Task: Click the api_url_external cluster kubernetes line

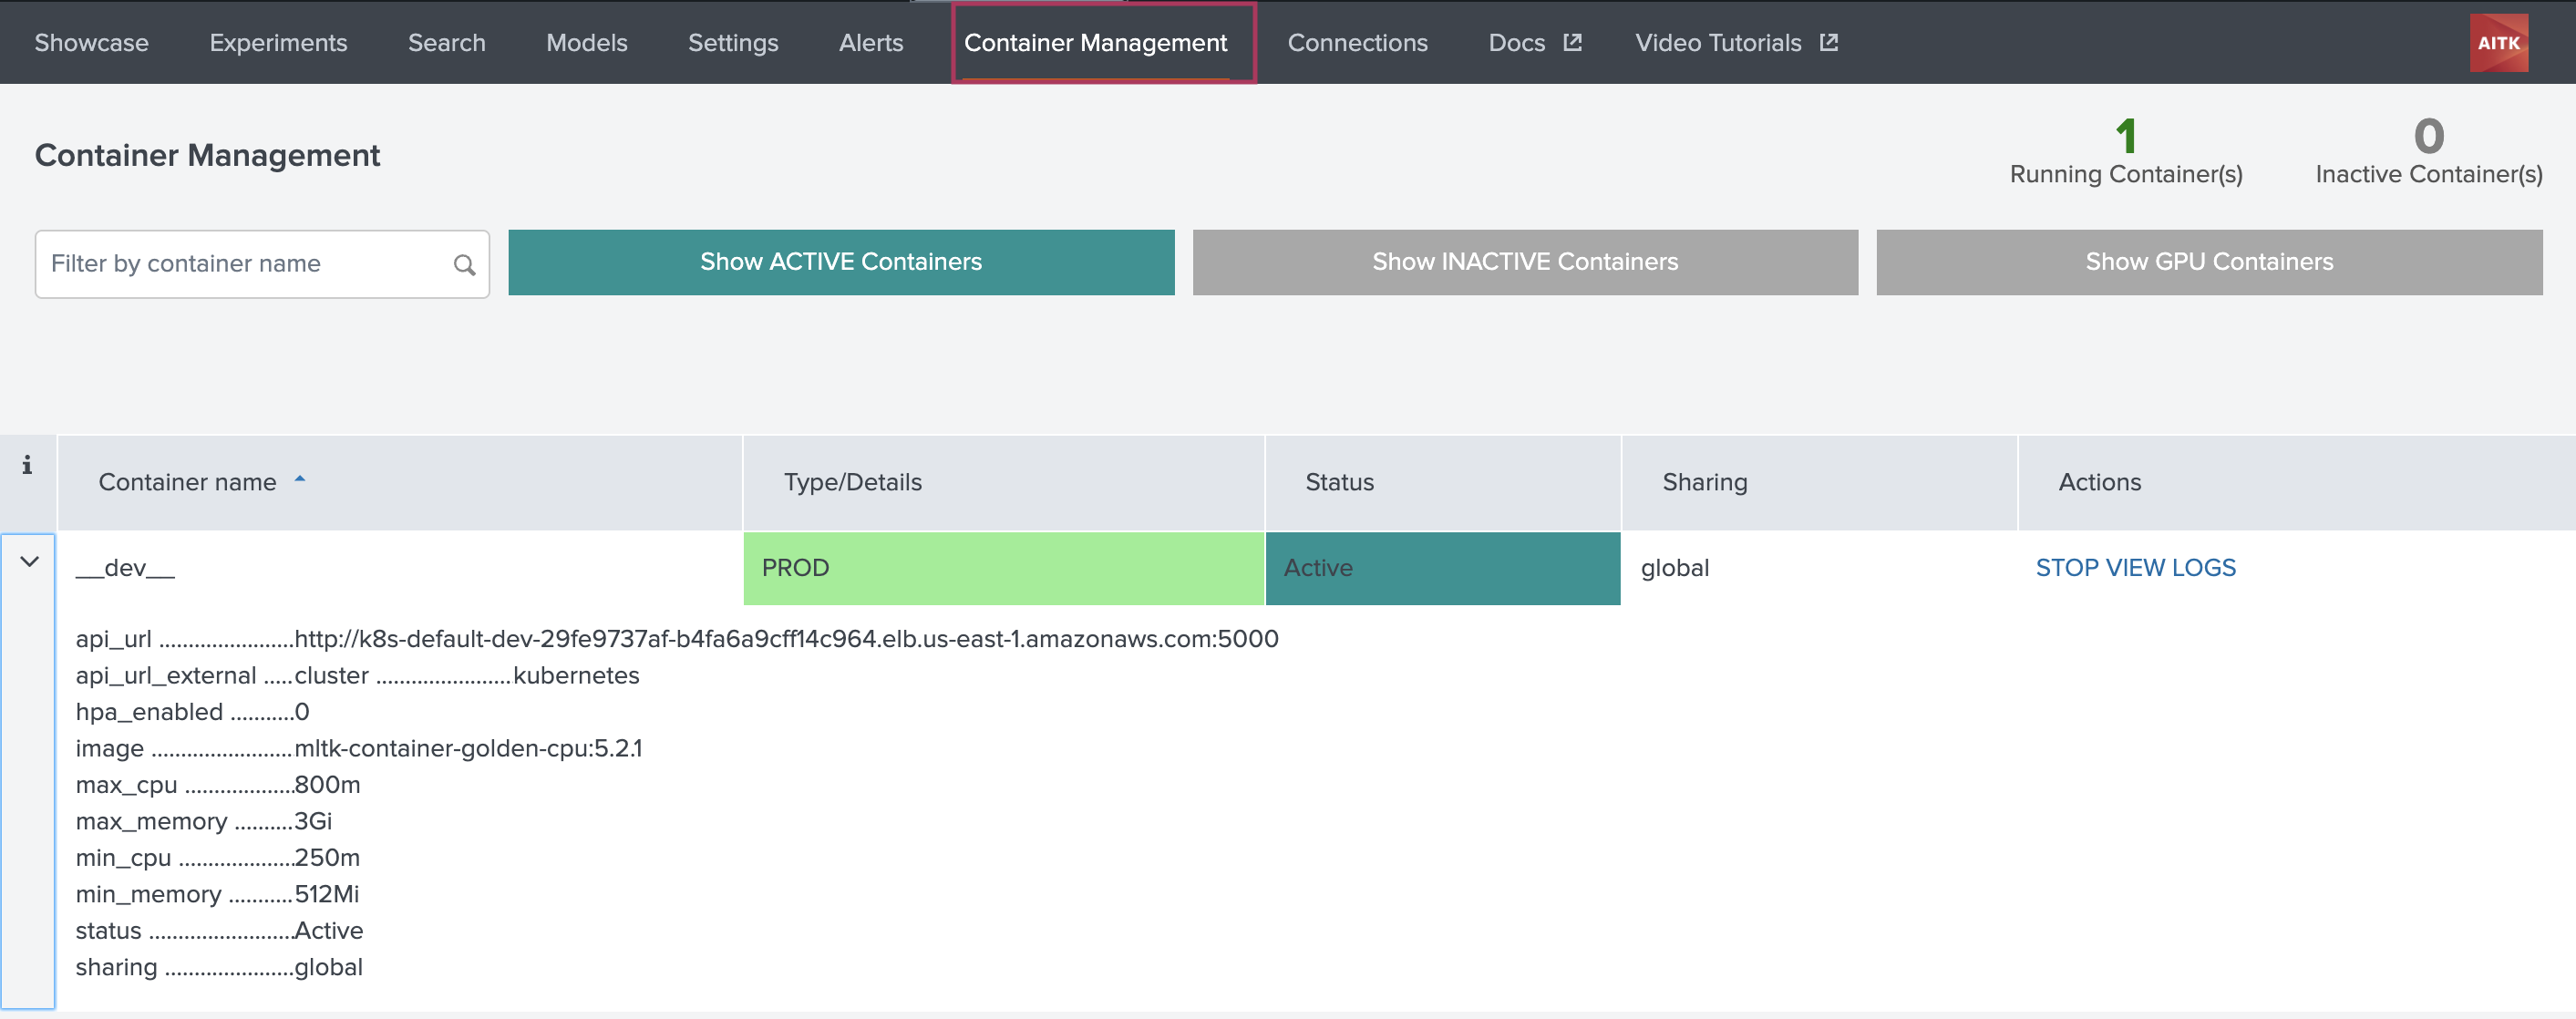Action: pos(357,676)
